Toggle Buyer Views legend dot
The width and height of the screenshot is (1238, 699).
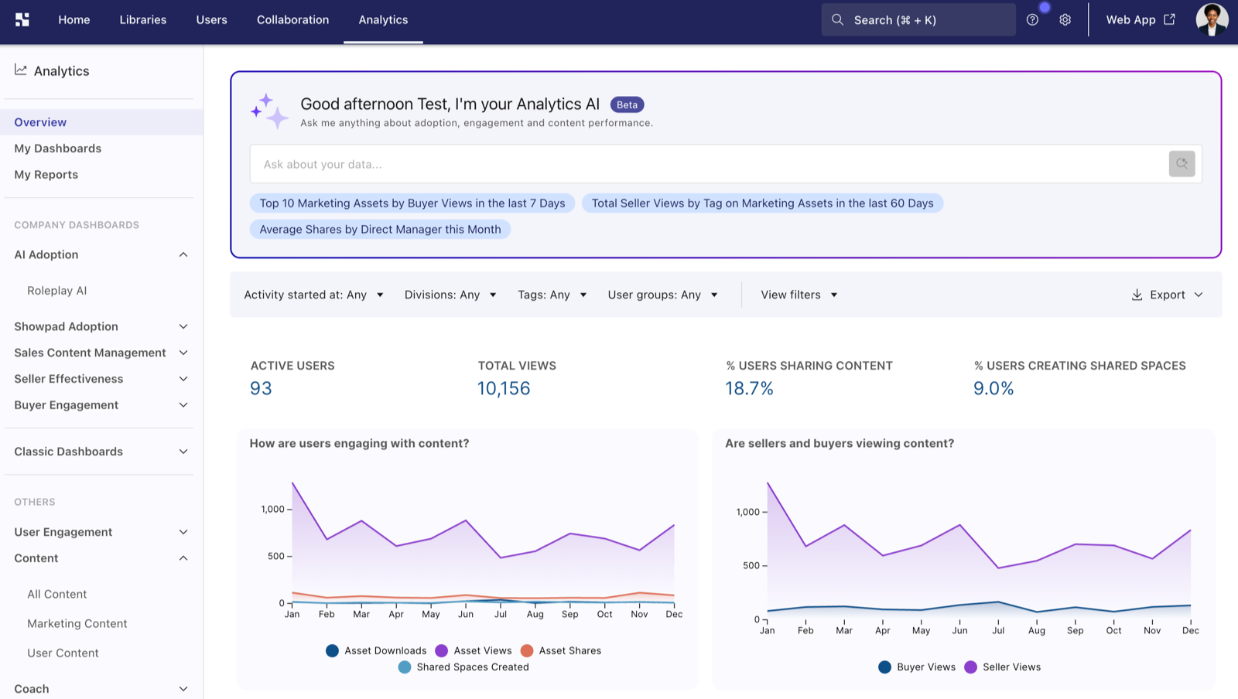pyautogui.click(x=884, y=667)
